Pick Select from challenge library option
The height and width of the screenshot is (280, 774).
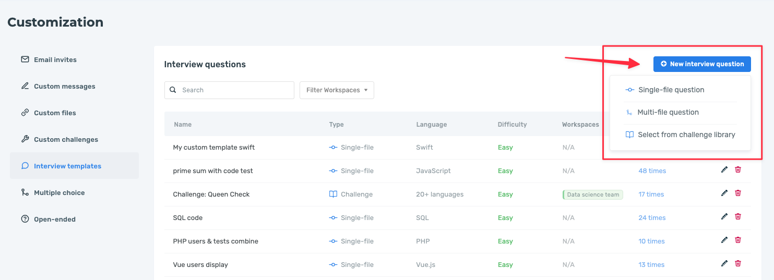686,135
